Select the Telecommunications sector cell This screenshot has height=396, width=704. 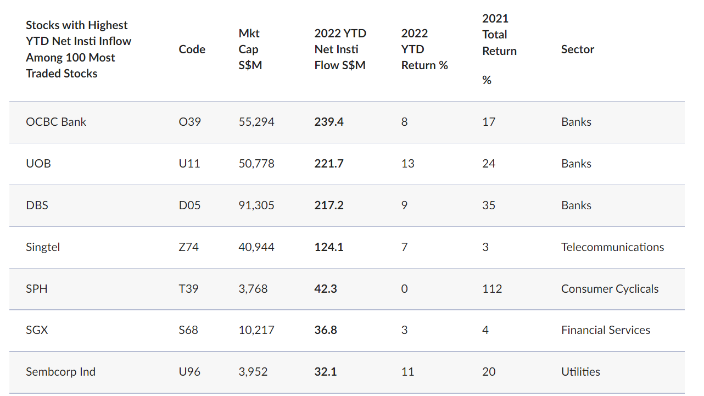612,247
